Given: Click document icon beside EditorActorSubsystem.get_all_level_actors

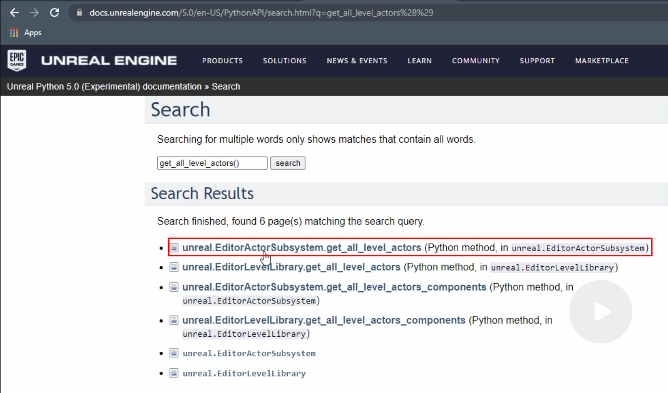Looking at the screenshot, I should (174, 247).
